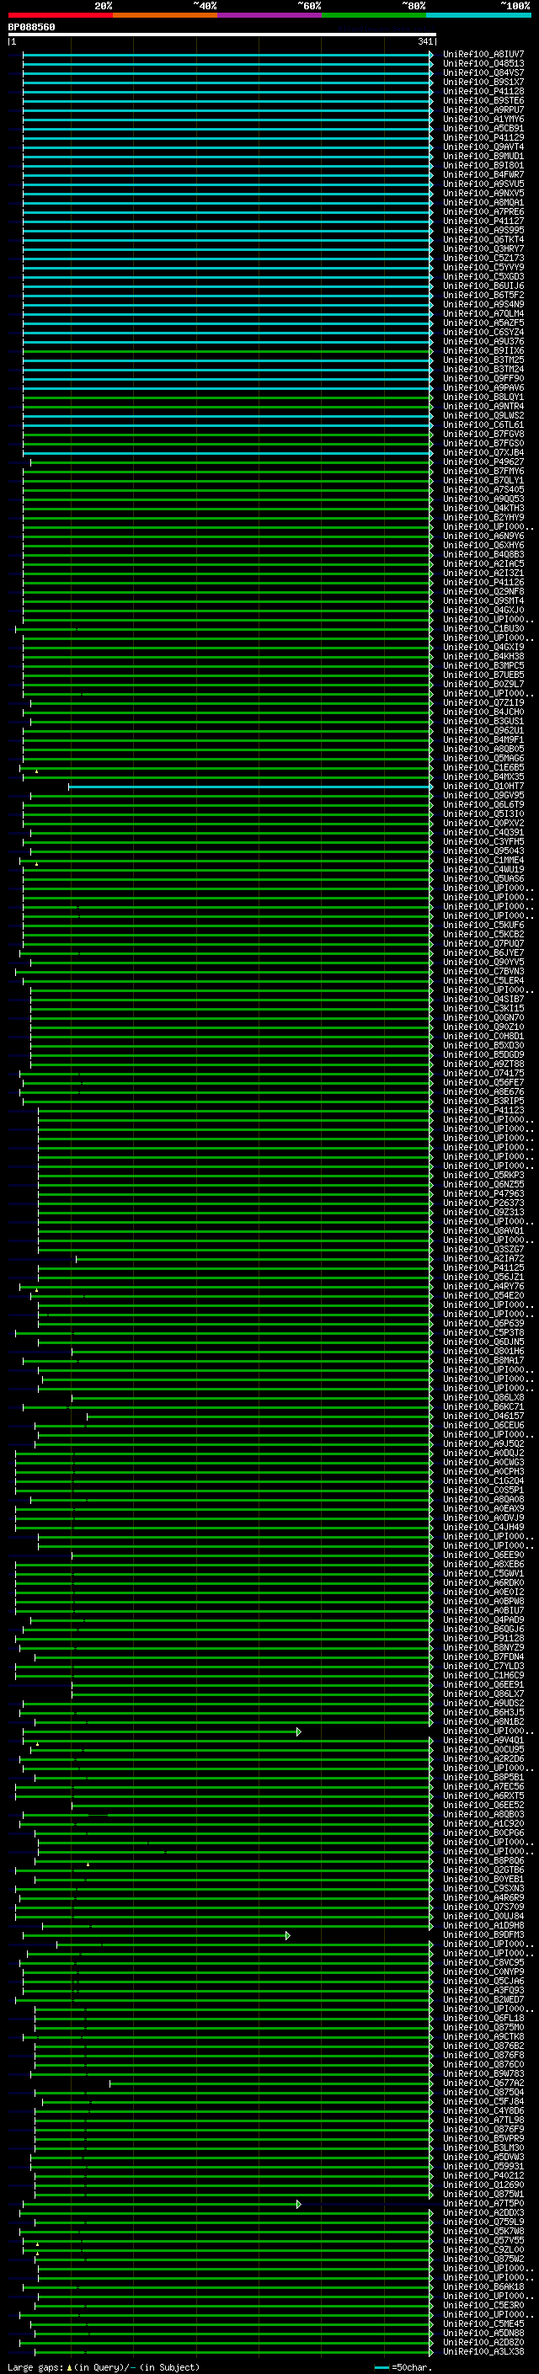Click the cyan ~100% identity legend segment

coord(478,15)
